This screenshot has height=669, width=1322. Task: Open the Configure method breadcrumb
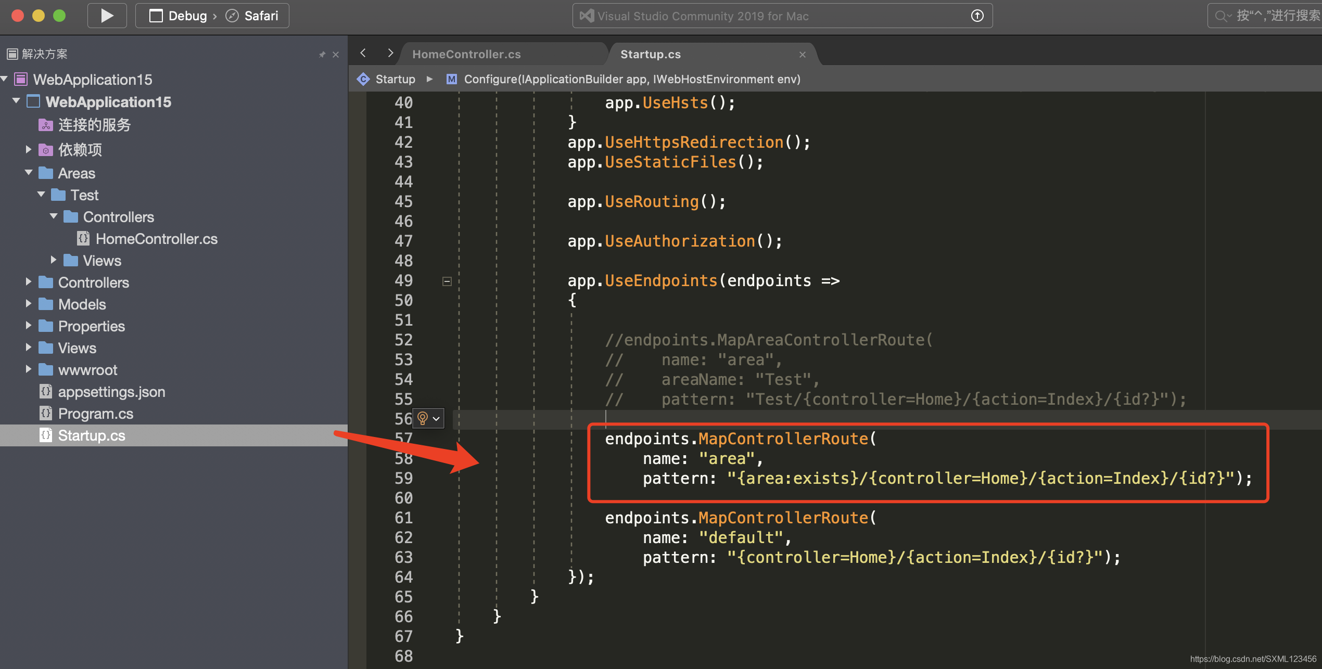pos(631,79)
